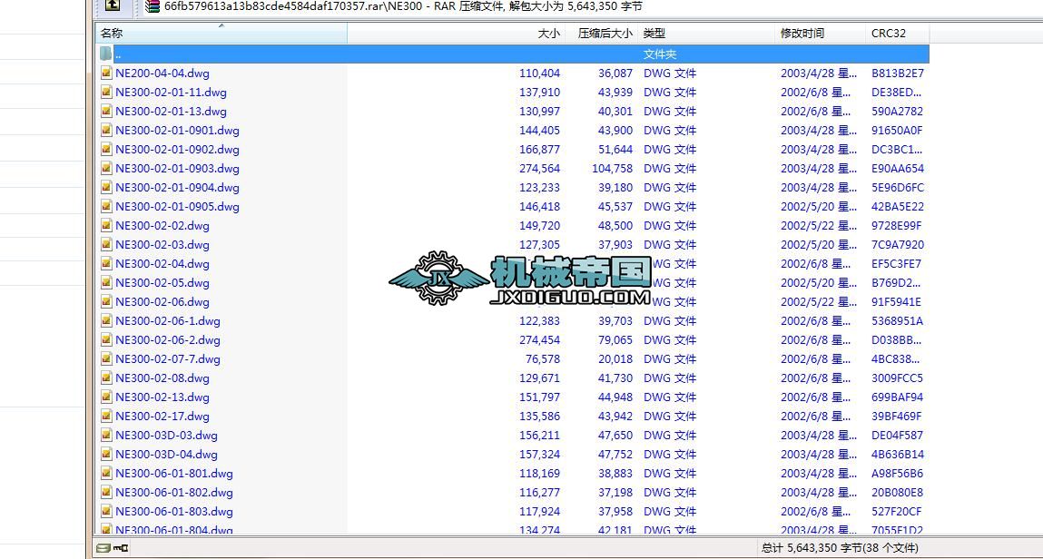
Task: Click CRC32 value 699BAF94
Action: (x=898, y=397)
